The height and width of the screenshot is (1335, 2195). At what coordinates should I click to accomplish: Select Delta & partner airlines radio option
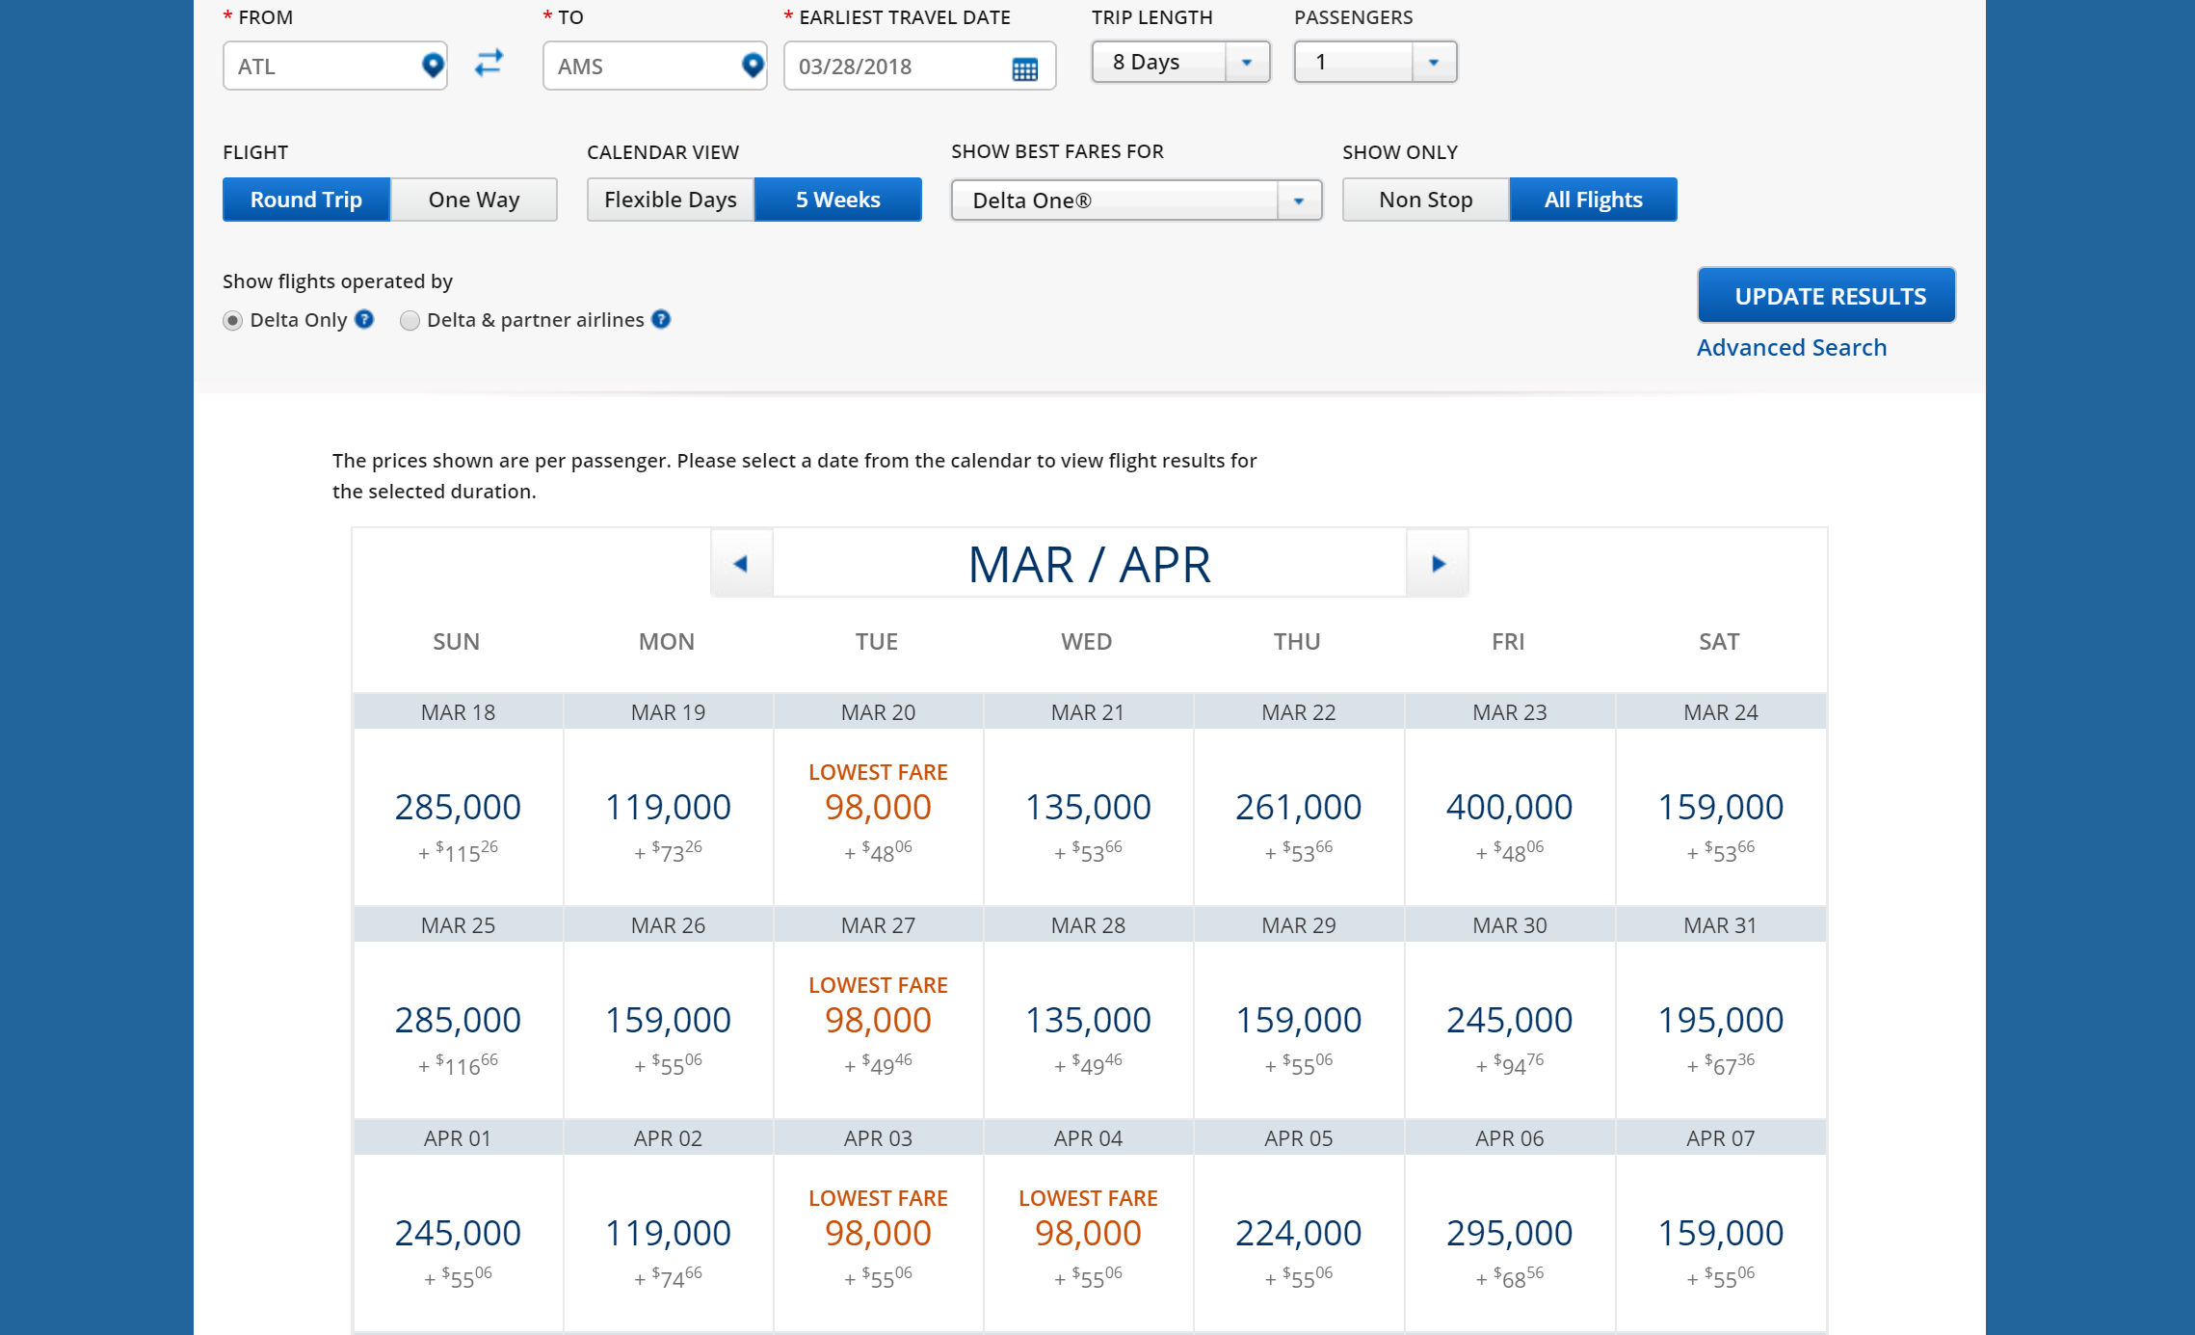click(410, 320)
